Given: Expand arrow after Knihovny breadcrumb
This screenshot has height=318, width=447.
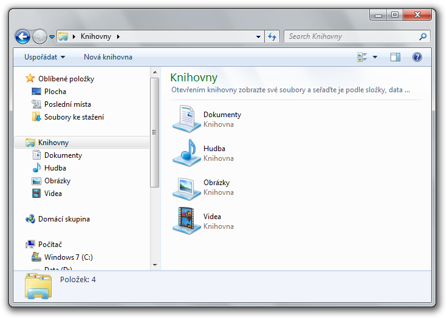Looking at the screenshot, I should (118, 36).
